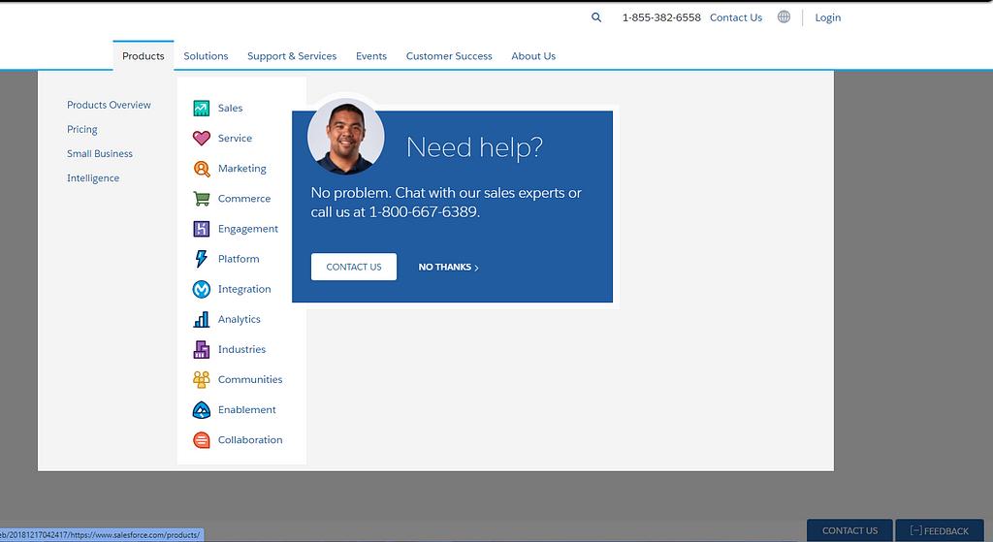Click the Platform lightning bolt icon
Image resolution: width=993 pixels, height=542 pixels.
201,259
